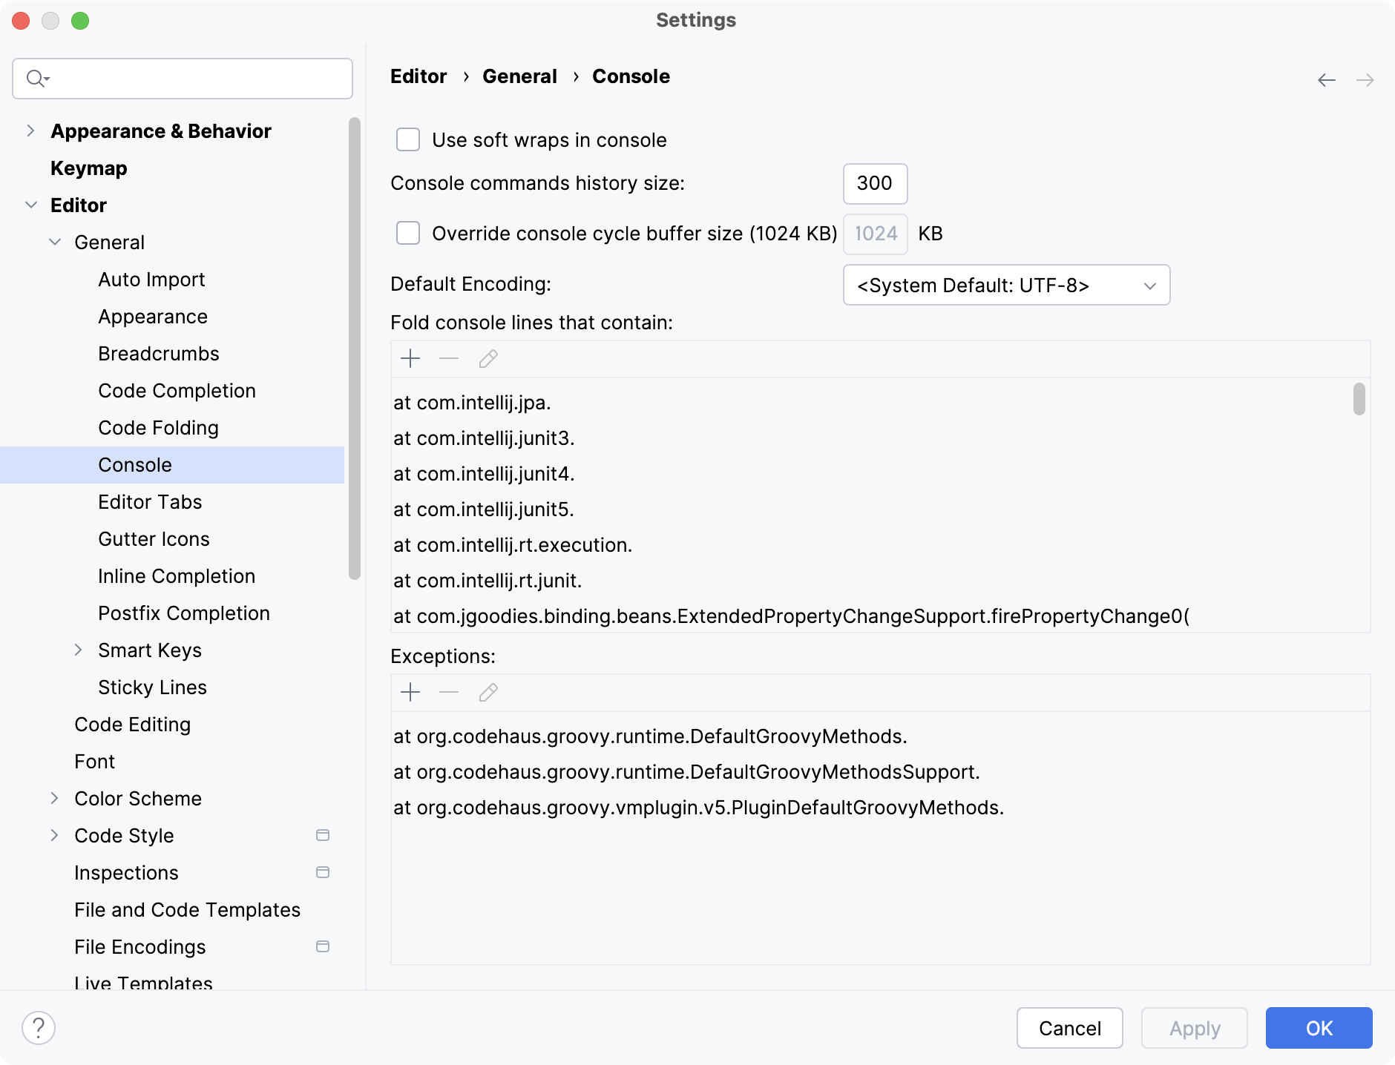Enable Override console cycle buffer size

click(x=408, y=234)
